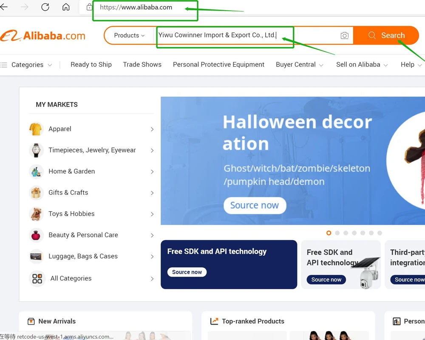The width and height of the screenshot is (425, 340).
Task: Select Beauty & Personal Care market
Action: pyautogui.click(x=83, y=235)
